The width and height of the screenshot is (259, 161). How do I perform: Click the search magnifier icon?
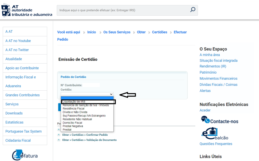[x=193, y=10]
